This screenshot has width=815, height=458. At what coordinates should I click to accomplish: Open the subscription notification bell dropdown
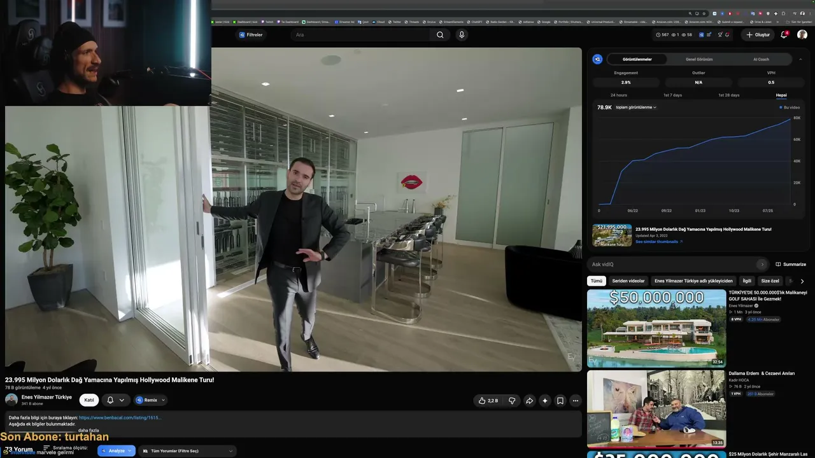[115, 400]
